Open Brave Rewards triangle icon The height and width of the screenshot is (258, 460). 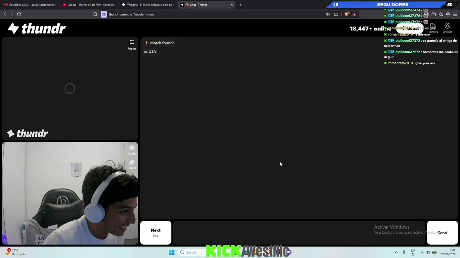click(354, 14)
